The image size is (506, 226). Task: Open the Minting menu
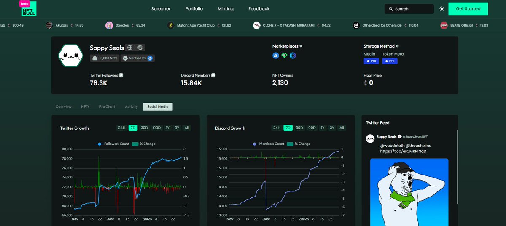[x=226, y=8]
